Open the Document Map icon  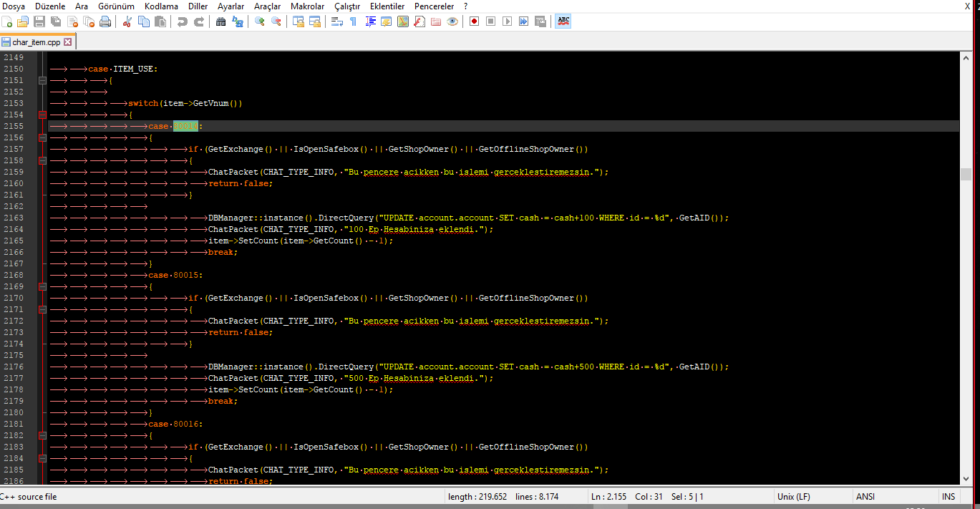402,21
